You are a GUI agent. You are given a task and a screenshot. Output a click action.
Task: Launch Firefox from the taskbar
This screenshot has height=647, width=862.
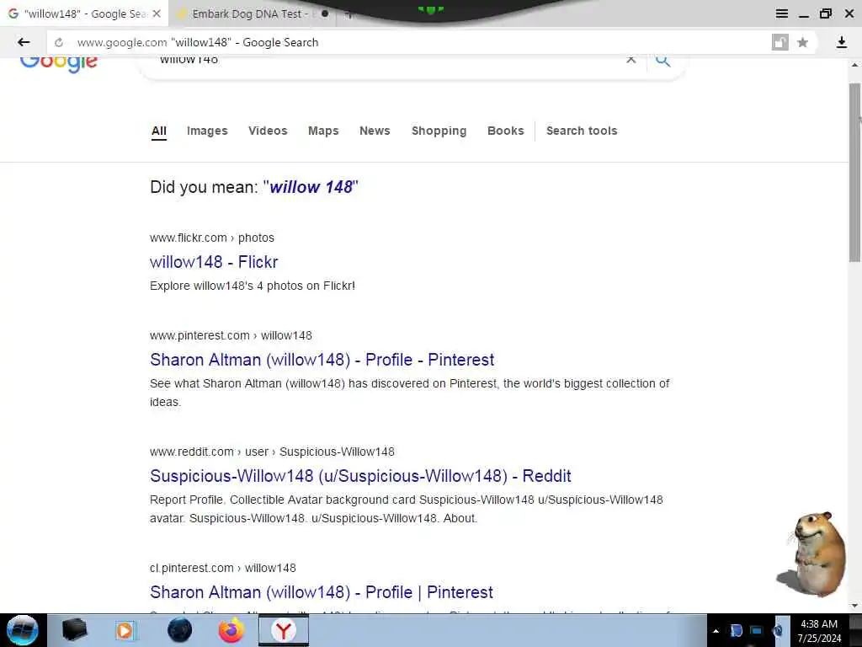pyautogui.click(x=231, y=630)
